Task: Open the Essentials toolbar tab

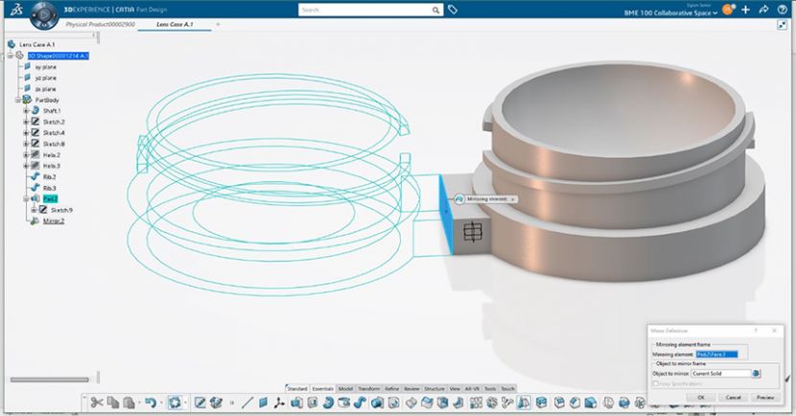Action: coord(322,388)
